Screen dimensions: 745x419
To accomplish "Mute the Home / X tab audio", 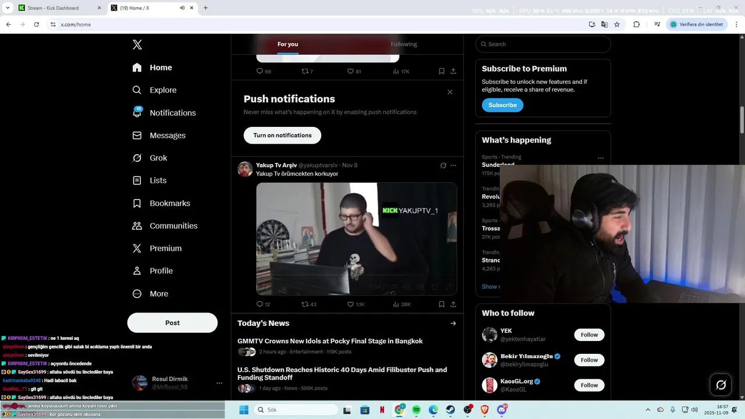I will [x=182, y=8].
